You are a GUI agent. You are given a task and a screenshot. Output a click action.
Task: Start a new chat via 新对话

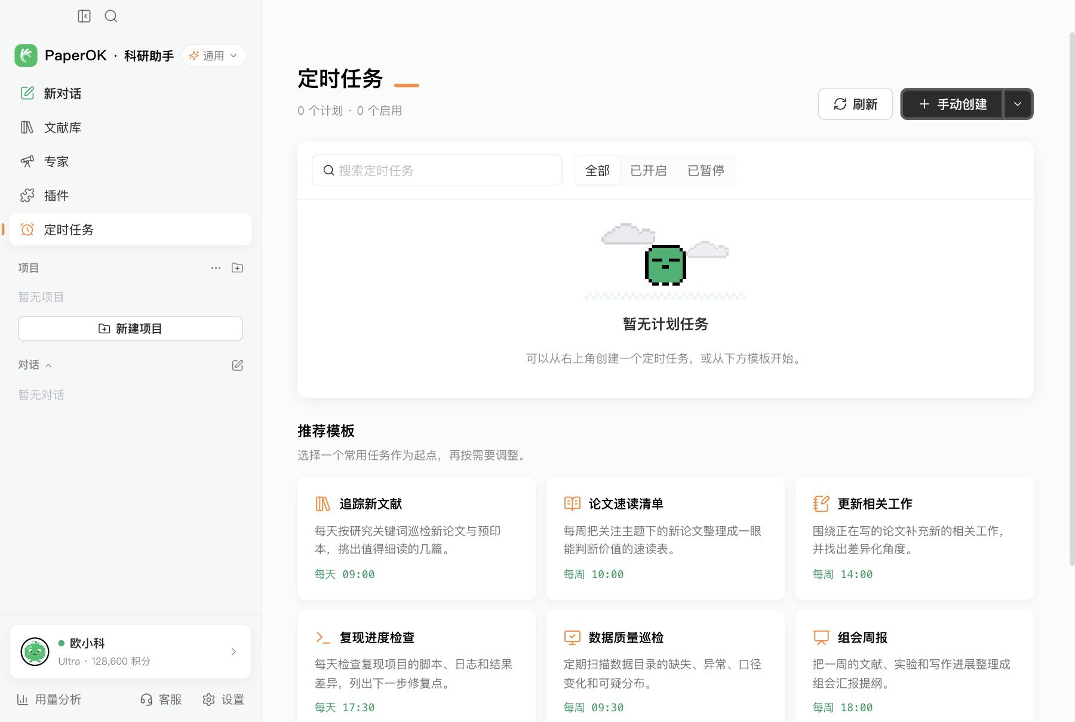(130, 93)
